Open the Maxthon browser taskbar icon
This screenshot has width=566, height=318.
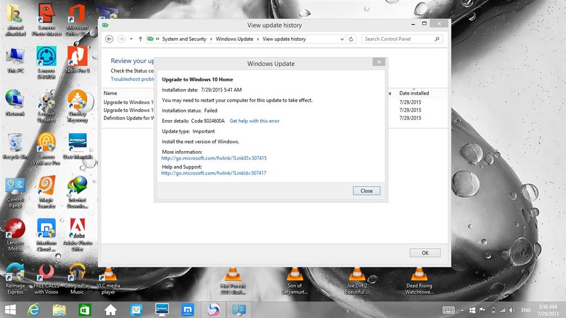pos(188,310)
